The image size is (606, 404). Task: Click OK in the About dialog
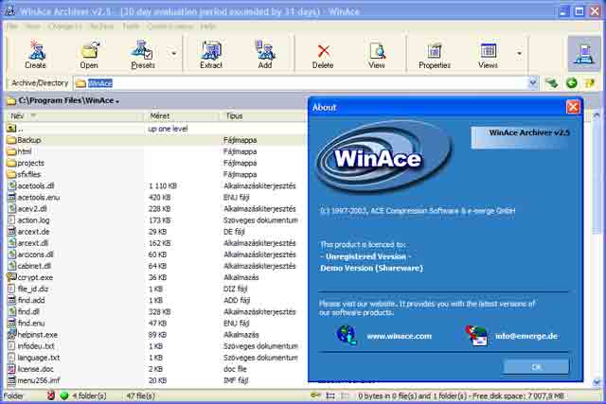[x=536, y=367]
